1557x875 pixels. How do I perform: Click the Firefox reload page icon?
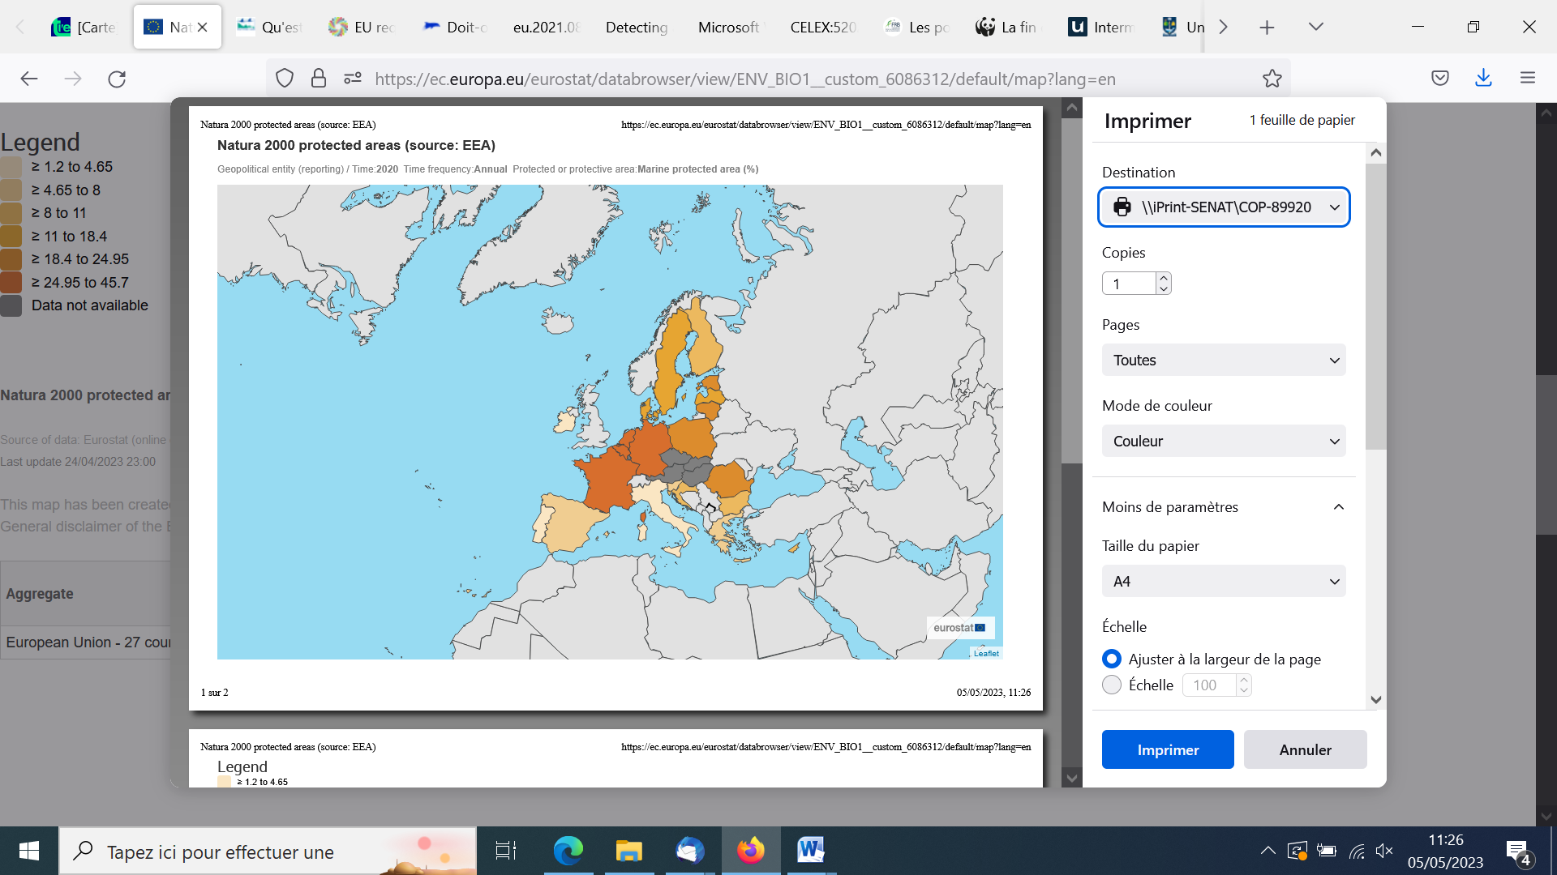117,79
